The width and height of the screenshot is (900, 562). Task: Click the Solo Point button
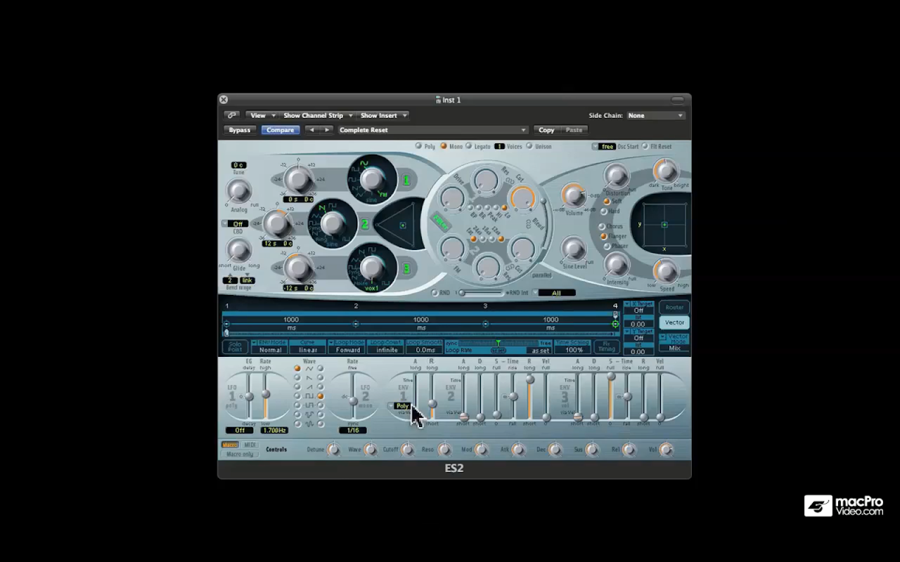pos(235,346)
